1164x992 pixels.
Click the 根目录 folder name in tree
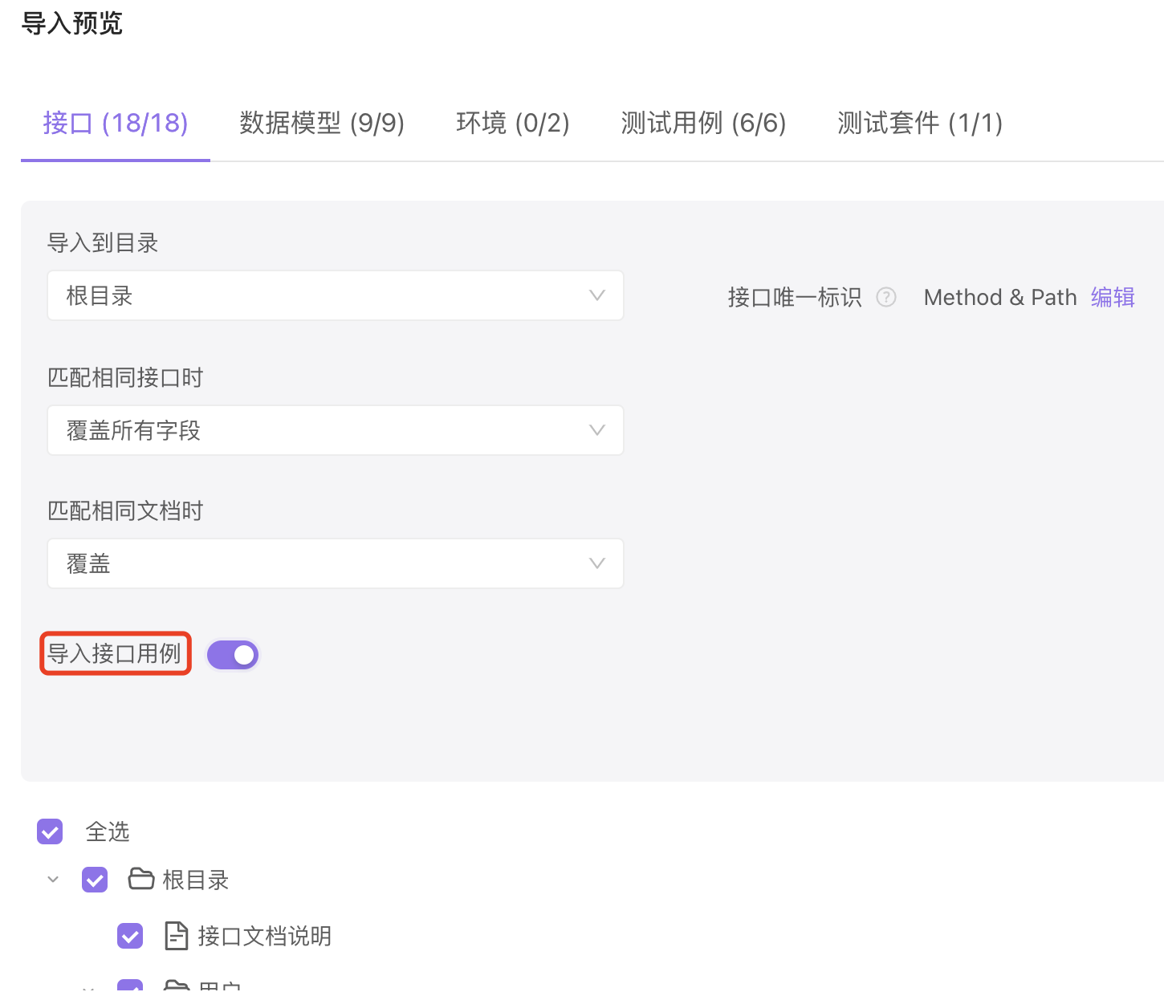point(195,880)
